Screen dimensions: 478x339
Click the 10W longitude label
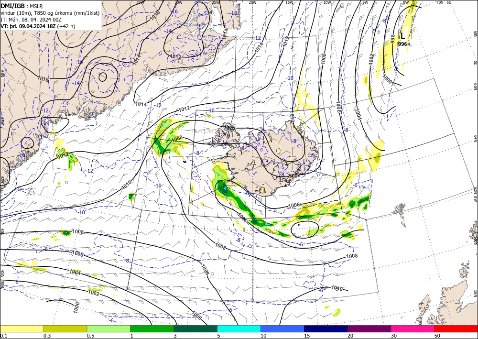click(327, 2)
